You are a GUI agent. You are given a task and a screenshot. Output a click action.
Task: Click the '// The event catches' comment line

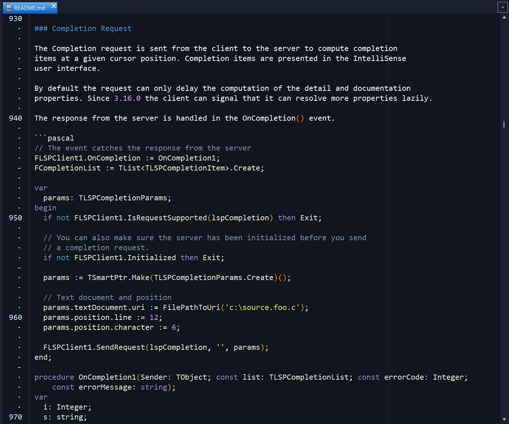143,148
